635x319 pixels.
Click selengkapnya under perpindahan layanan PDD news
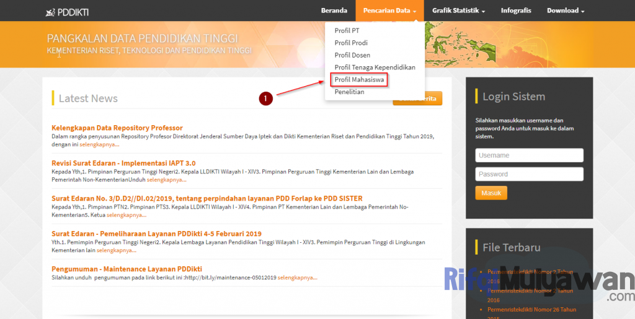(127, 215)
